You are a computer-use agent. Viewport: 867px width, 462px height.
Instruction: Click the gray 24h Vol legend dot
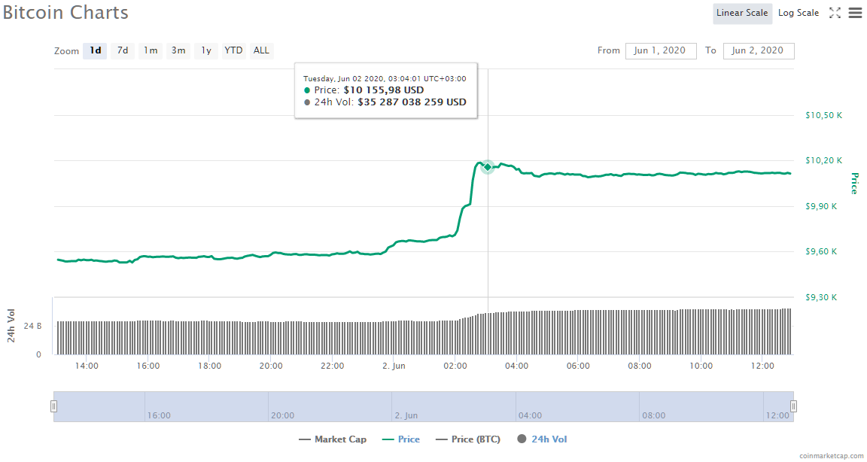tap(521, 439)
